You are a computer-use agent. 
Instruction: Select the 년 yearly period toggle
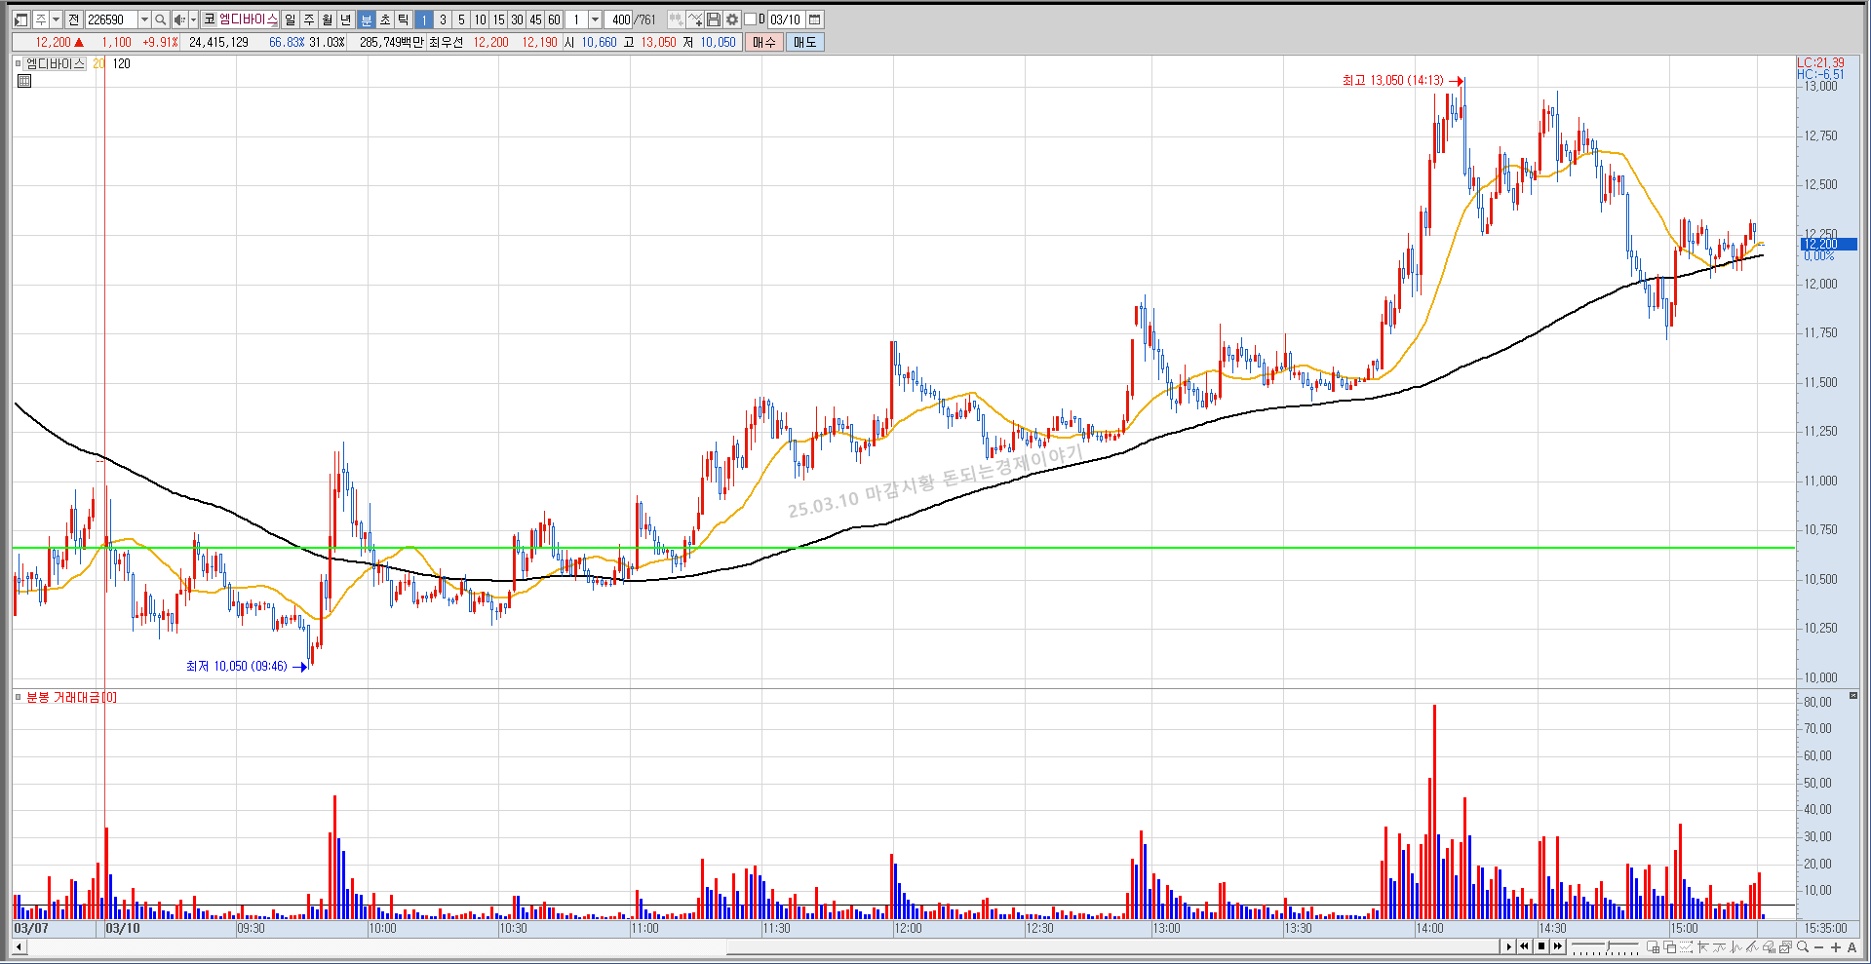tap(345, 19)
